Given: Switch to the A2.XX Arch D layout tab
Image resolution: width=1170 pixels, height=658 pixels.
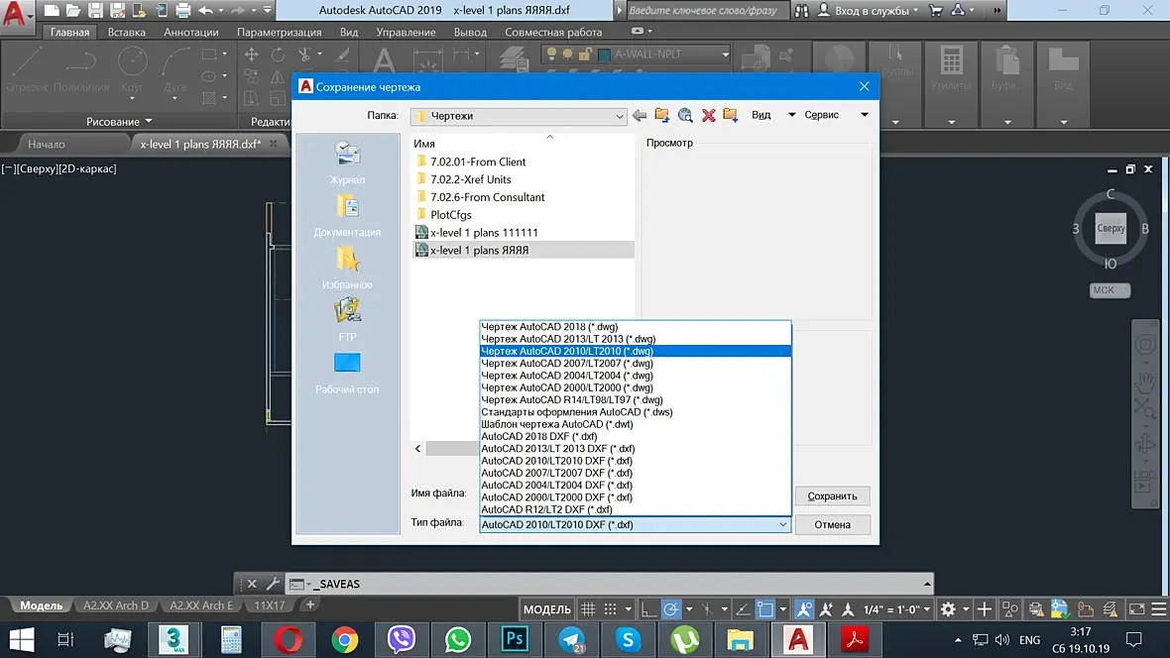Looking at the screenshot, I should 116,605.
